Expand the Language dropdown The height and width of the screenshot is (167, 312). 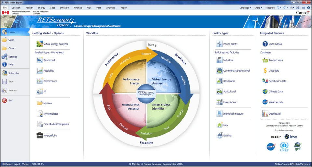tap(245, 8)
